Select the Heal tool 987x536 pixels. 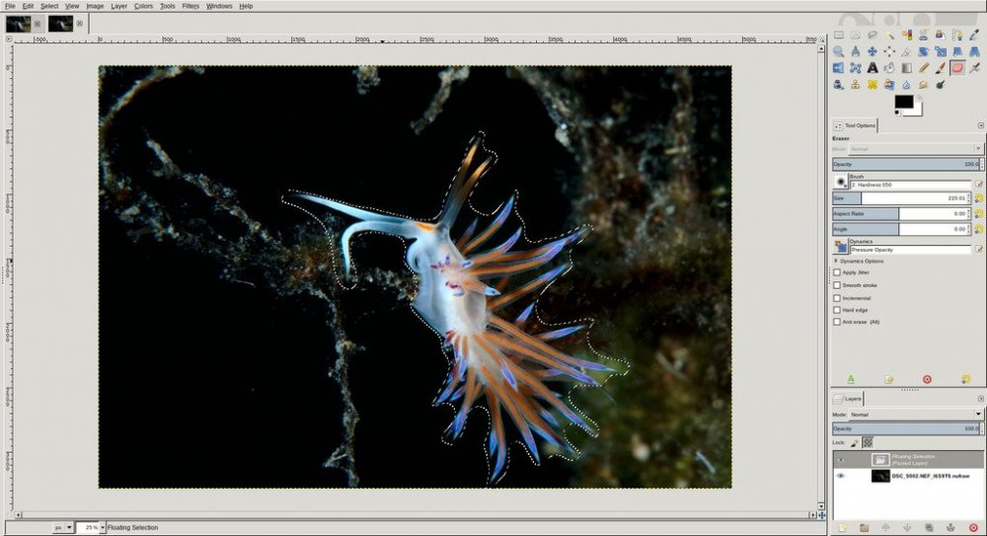pos(873,85)
